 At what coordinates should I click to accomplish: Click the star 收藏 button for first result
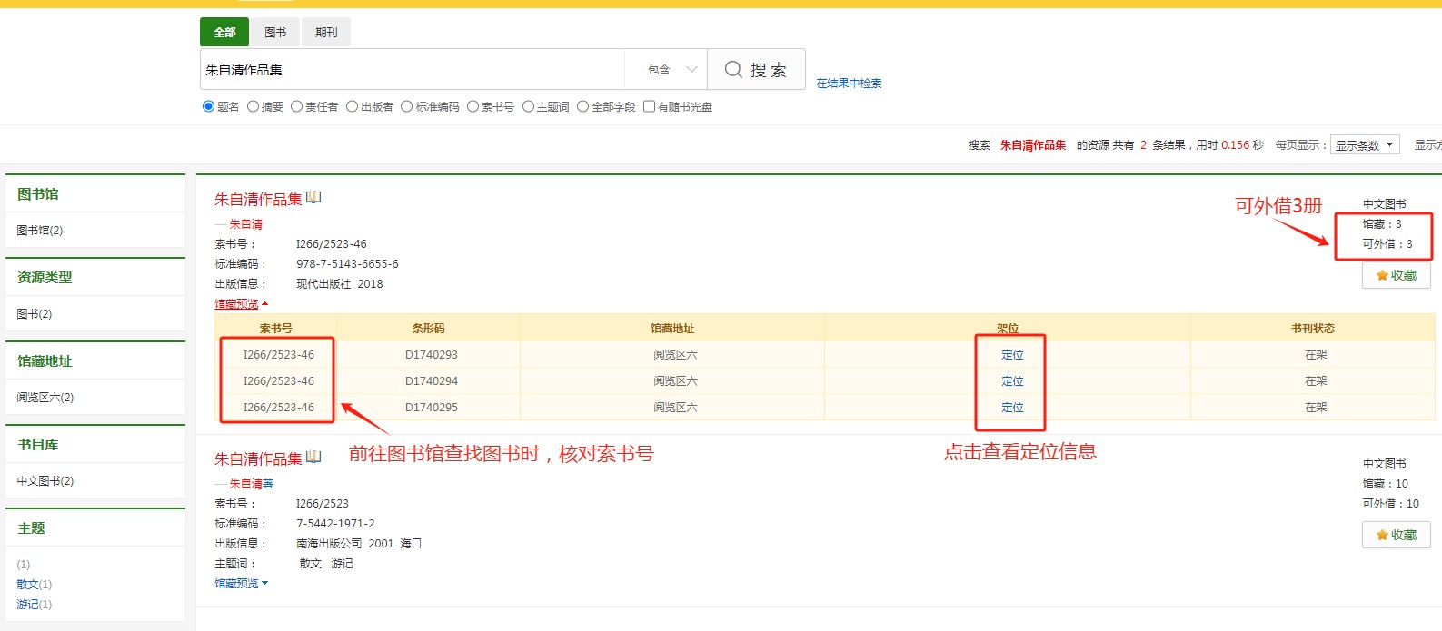click(x=1396, y=275)
